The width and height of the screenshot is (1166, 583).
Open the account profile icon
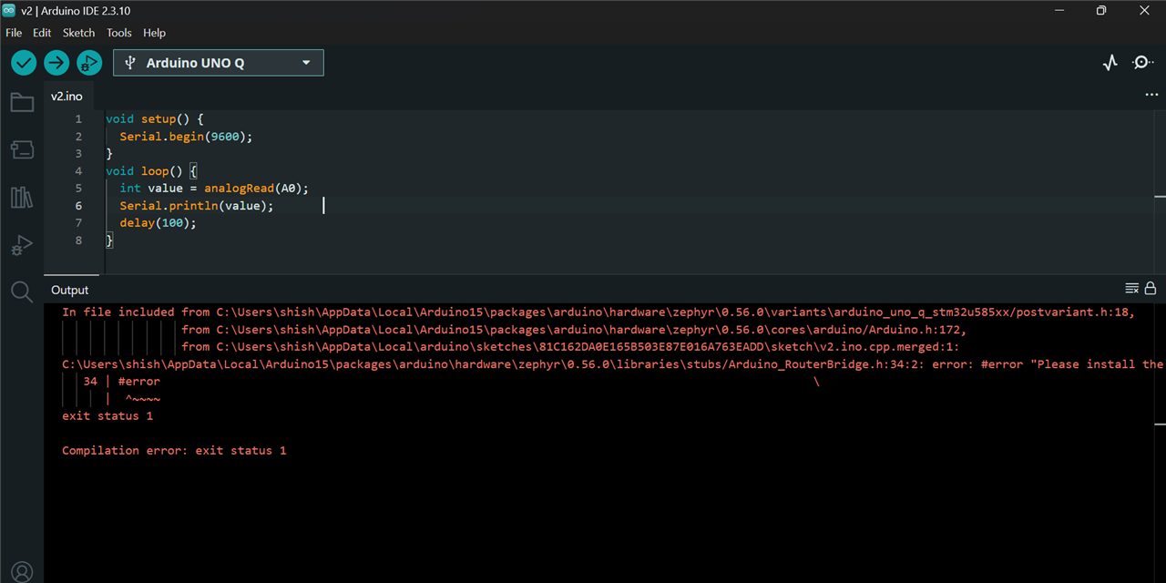click(22, 572)
